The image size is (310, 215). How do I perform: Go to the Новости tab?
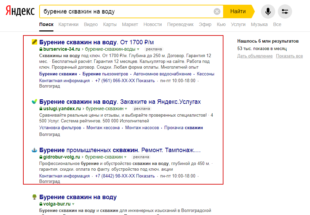click(x=152, y=24)
